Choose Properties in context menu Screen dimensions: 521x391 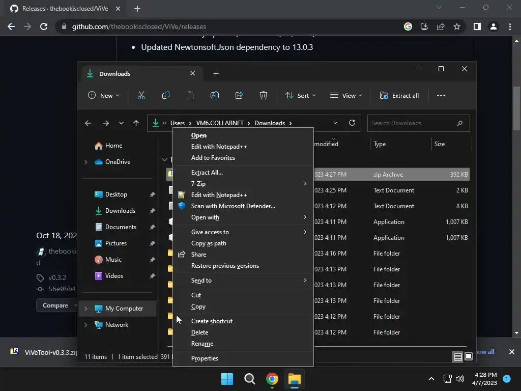click(x=243, y=358)
